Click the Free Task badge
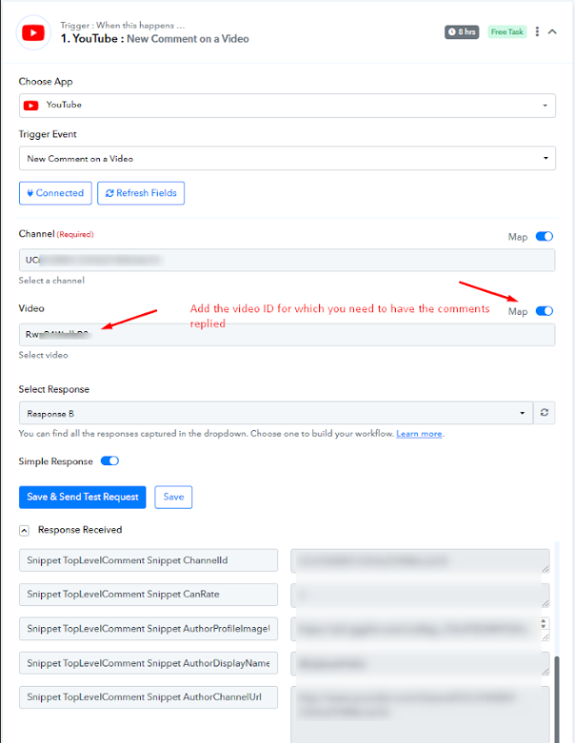Image resolution: width=575 pixels, height=743 pixels. (x=507, y=31)
